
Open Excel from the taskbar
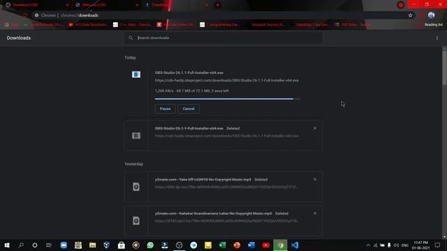[222, 245]
